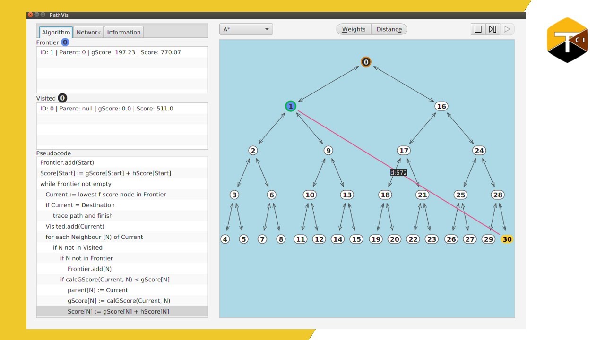605x340 pixels.
Task: Select node 17 in graph
Action: pyautogui.click(x=404, y=151)
